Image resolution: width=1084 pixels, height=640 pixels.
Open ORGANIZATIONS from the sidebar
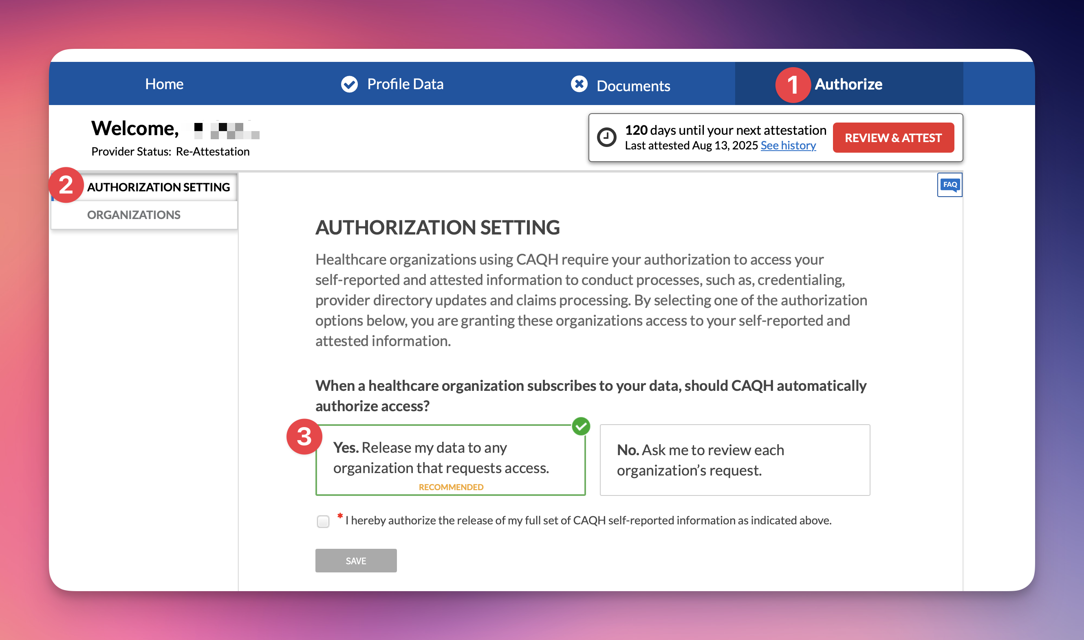133,215
